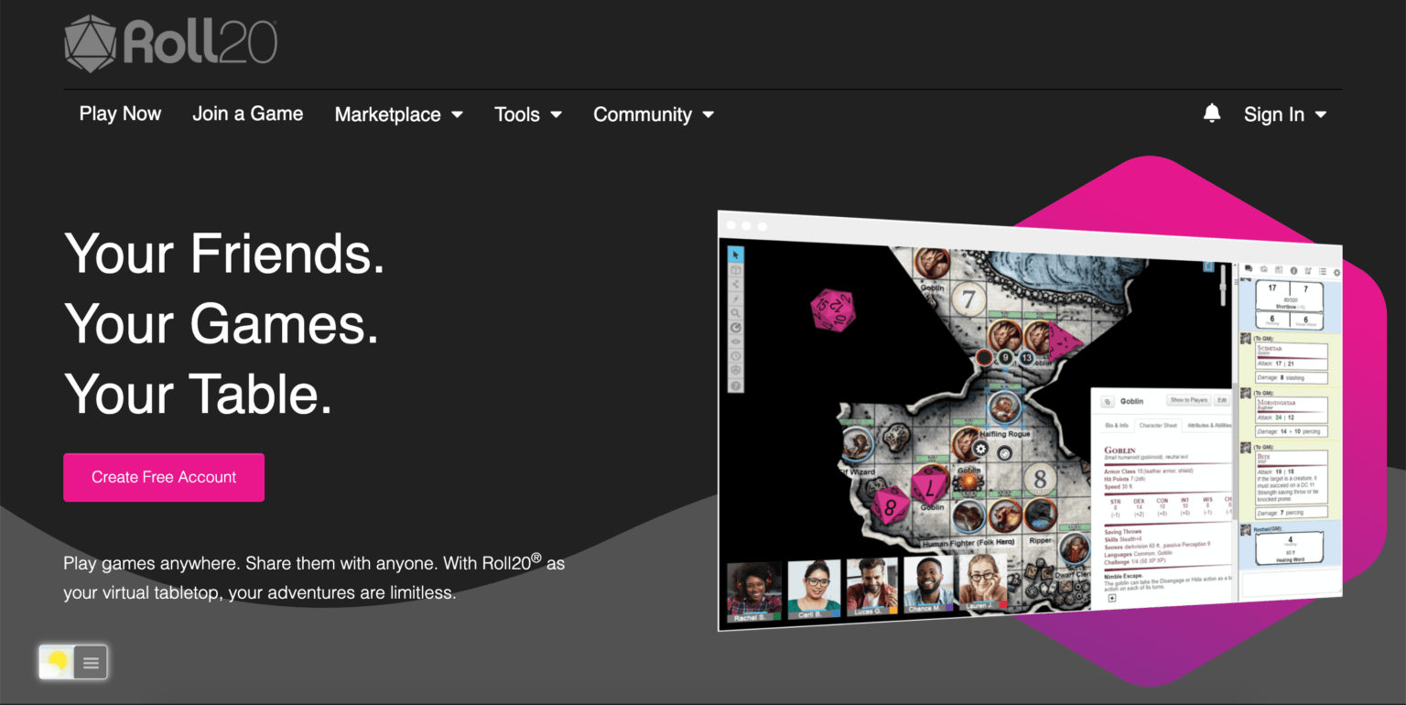Click the settings gear in sidebar preview
This screenshot has height=705, width=1406.
point(1336,273)
